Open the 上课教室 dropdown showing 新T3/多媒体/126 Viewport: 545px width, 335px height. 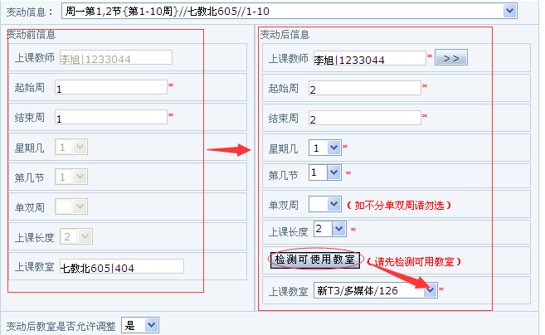(x=376, y=290)
